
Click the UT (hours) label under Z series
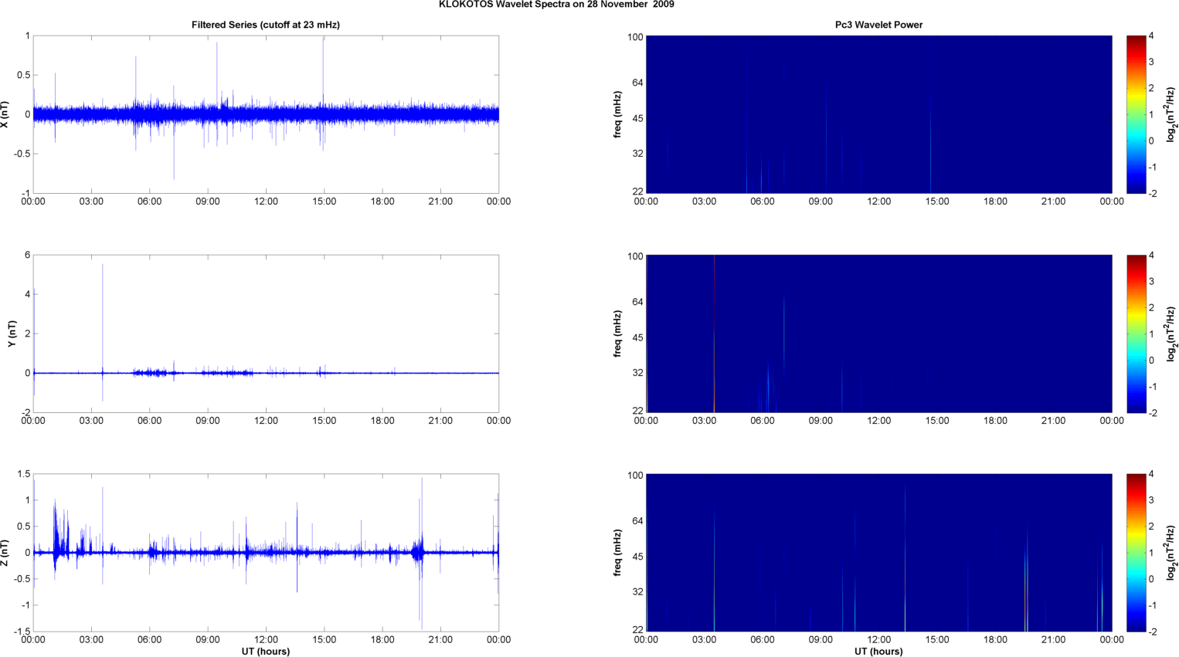point(265,651)
